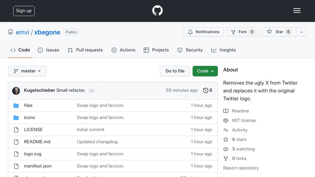The height and width of the screenshot is (177, 315).
Task: Click the GitHub Octocat logo
Action: 157,10
